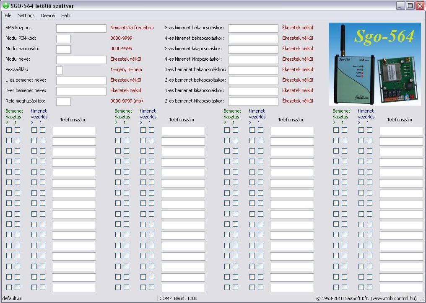This screenshot has height=303, width=426.
Task: Click the Nemzetközi formátum hint text
Action: 132,28
